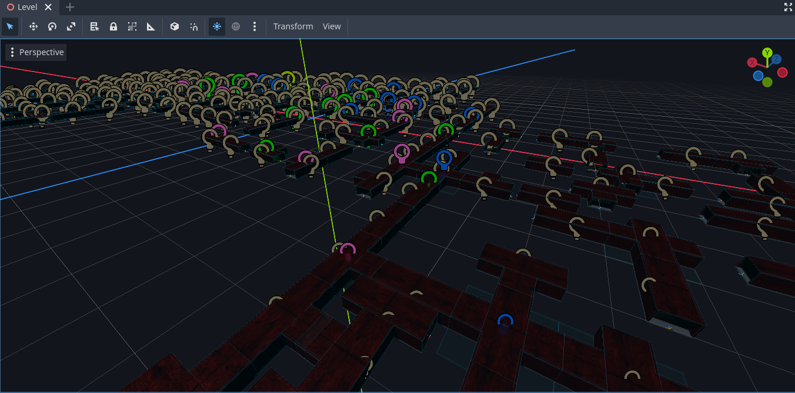Activate the ruler measurement tool

click(151, 26)
